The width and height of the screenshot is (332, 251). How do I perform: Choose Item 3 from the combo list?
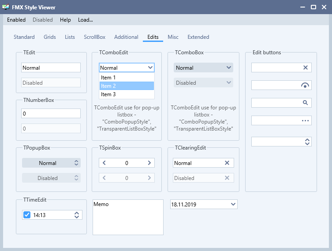tap(127, 94)
